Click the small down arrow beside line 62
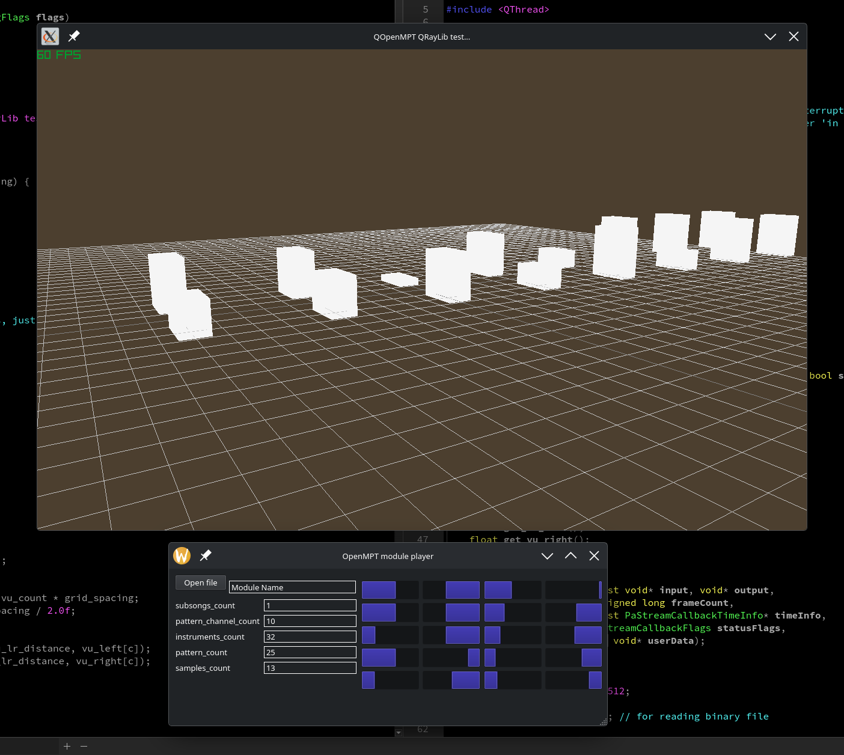 [x=398, y=733]
